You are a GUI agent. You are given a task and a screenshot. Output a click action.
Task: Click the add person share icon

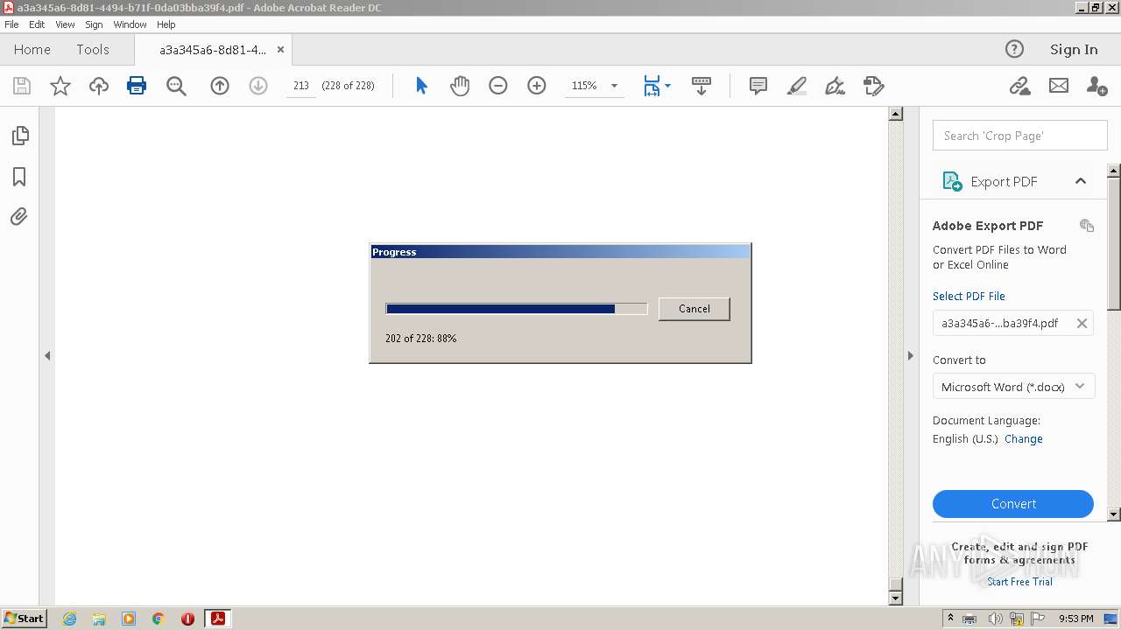point(1096,86)
